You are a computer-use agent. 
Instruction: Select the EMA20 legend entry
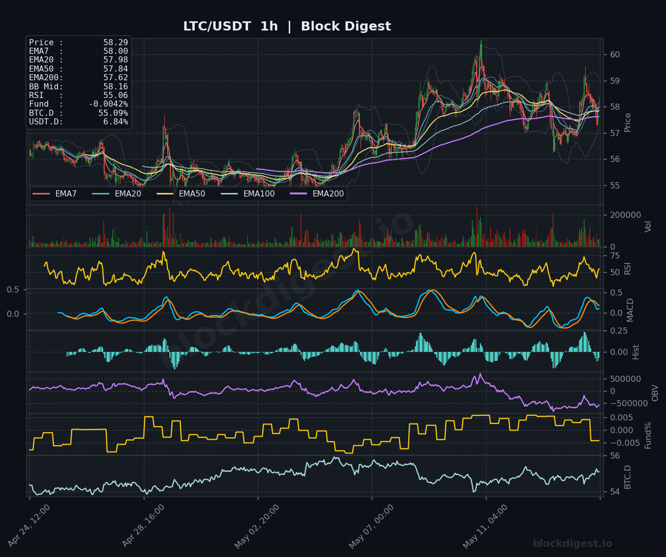point(117,194)
